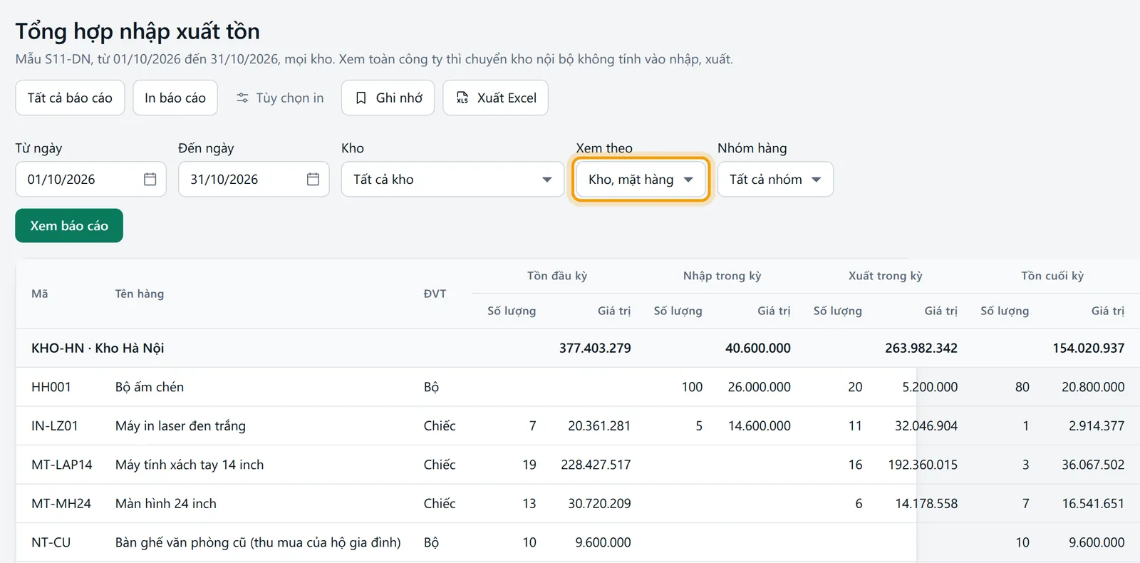Click the Xuất trong kỳ header

pyautogui.click(x=886, y=276)
